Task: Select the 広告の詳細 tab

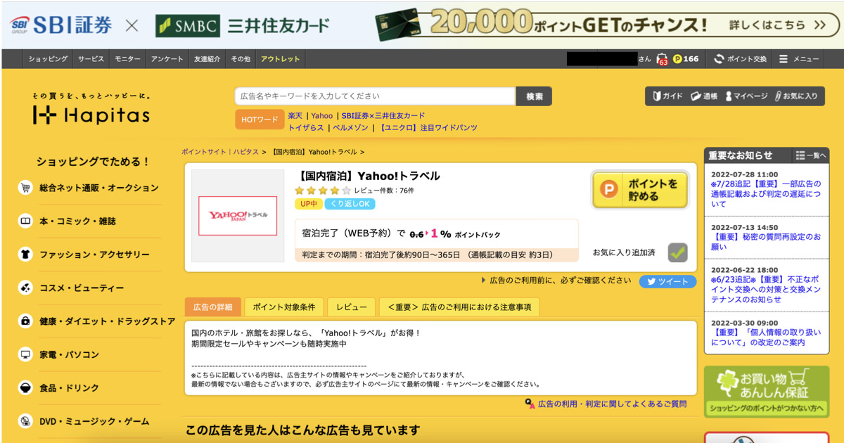Action: (x=213, y=307)
